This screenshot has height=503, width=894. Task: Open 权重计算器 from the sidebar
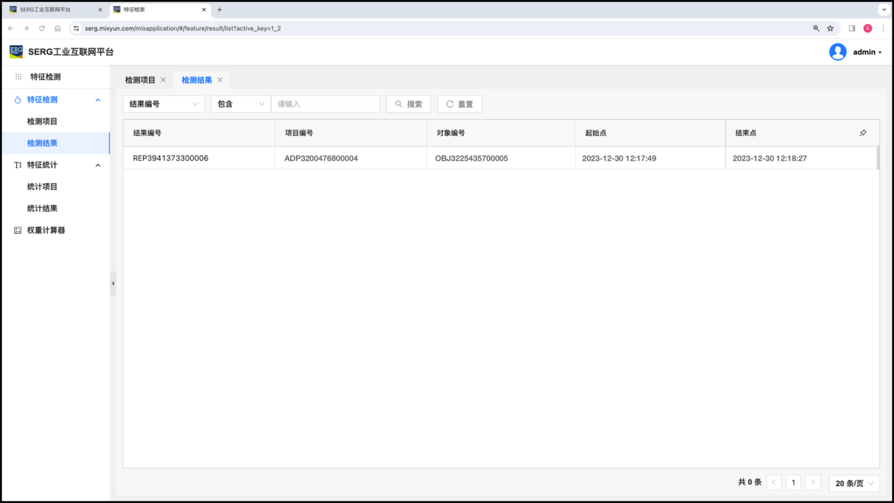46,230
